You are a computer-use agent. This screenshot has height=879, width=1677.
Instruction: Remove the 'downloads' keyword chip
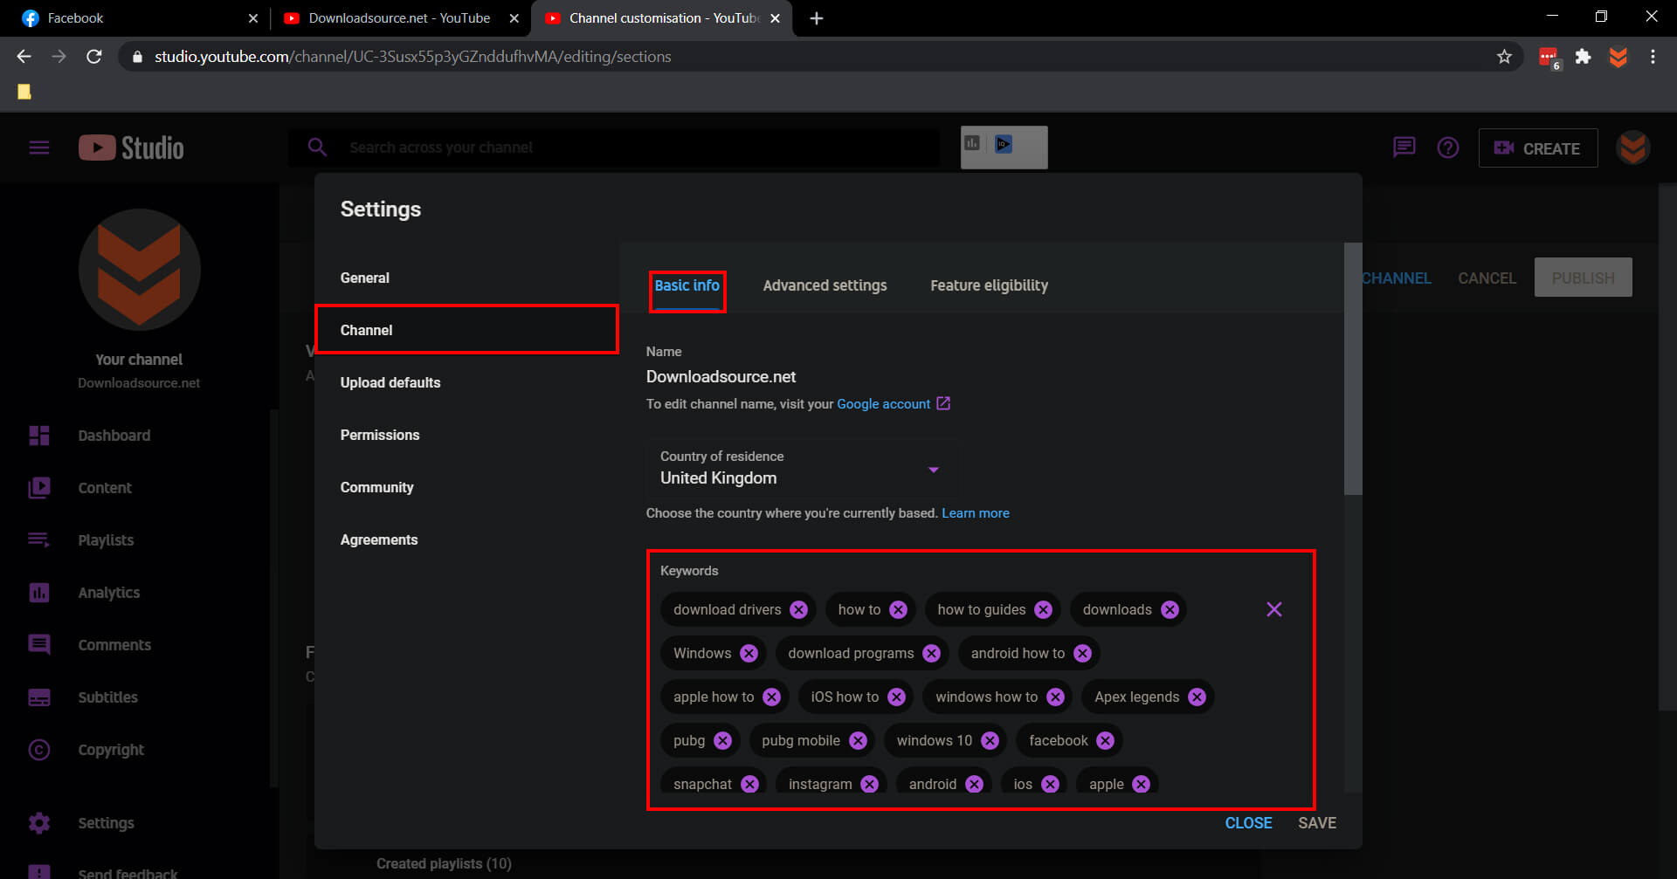point(1170,609)
